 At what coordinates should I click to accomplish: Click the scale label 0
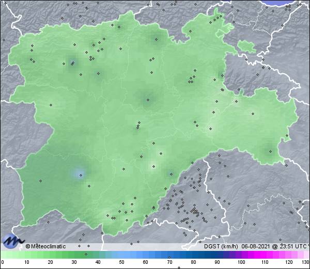pyautogui.click(x=3, y=262)
